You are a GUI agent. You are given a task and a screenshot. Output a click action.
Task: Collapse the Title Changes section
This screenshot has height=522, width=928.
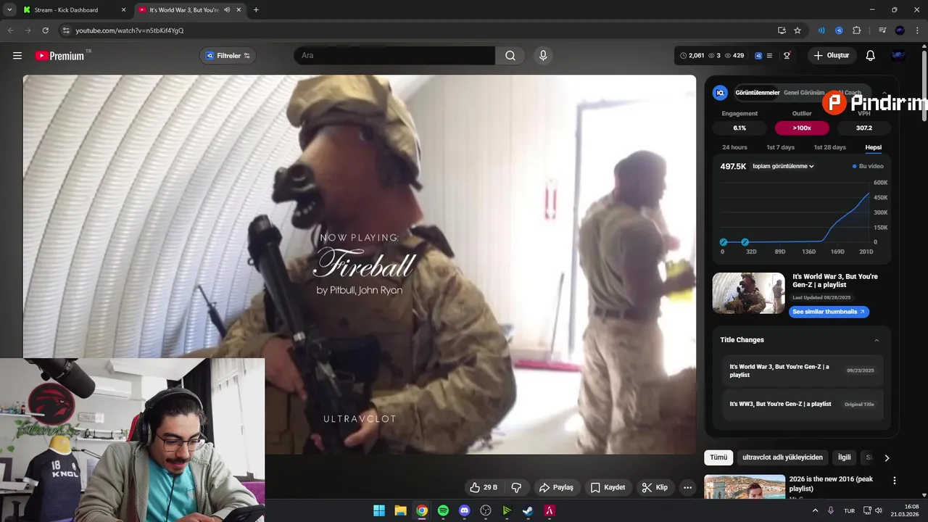tap(877, 340)
